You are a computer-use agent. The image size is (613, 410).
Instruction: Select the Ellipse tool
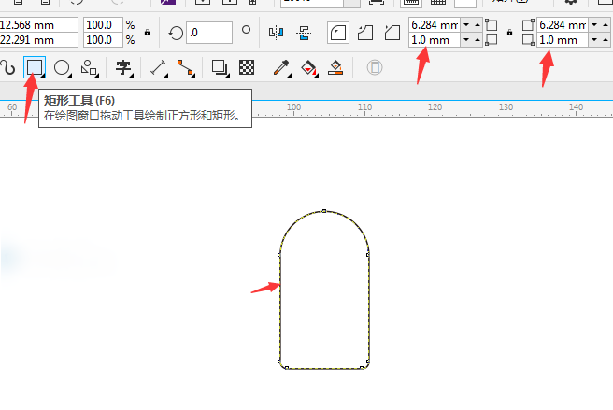click(x=62, y=67)
